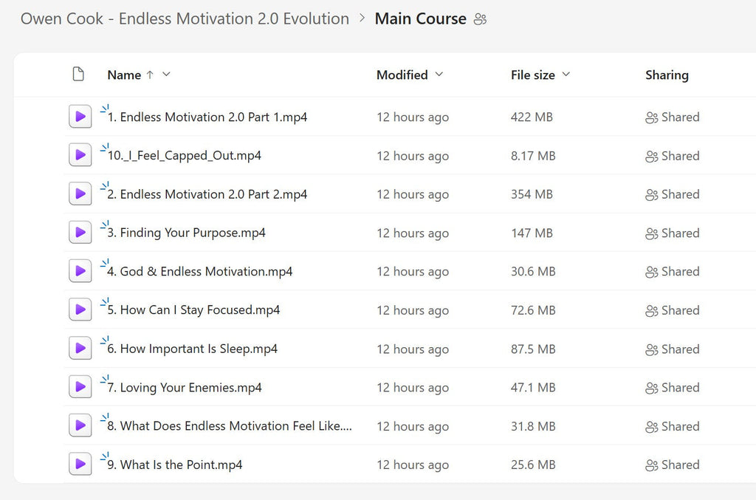Screen dimensions: 756x500
Task: Open the Name column dropdown chevron
Action: click(166, 75)
